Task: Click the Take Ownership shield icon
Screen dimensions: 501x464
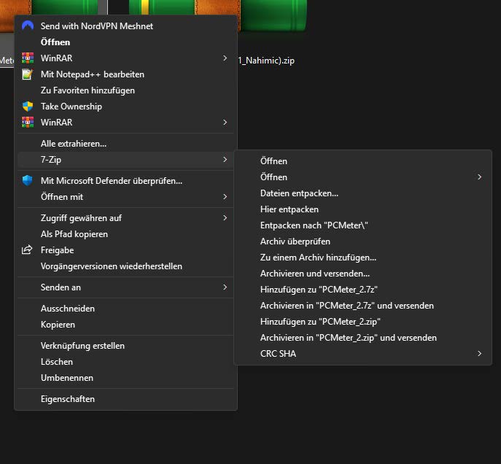Action: pyautogui.click(x=28, y=106)
